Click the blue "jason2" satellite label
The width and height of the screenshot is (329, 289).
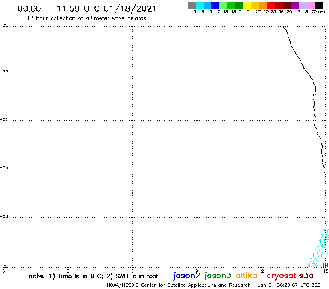pos(187,276)
